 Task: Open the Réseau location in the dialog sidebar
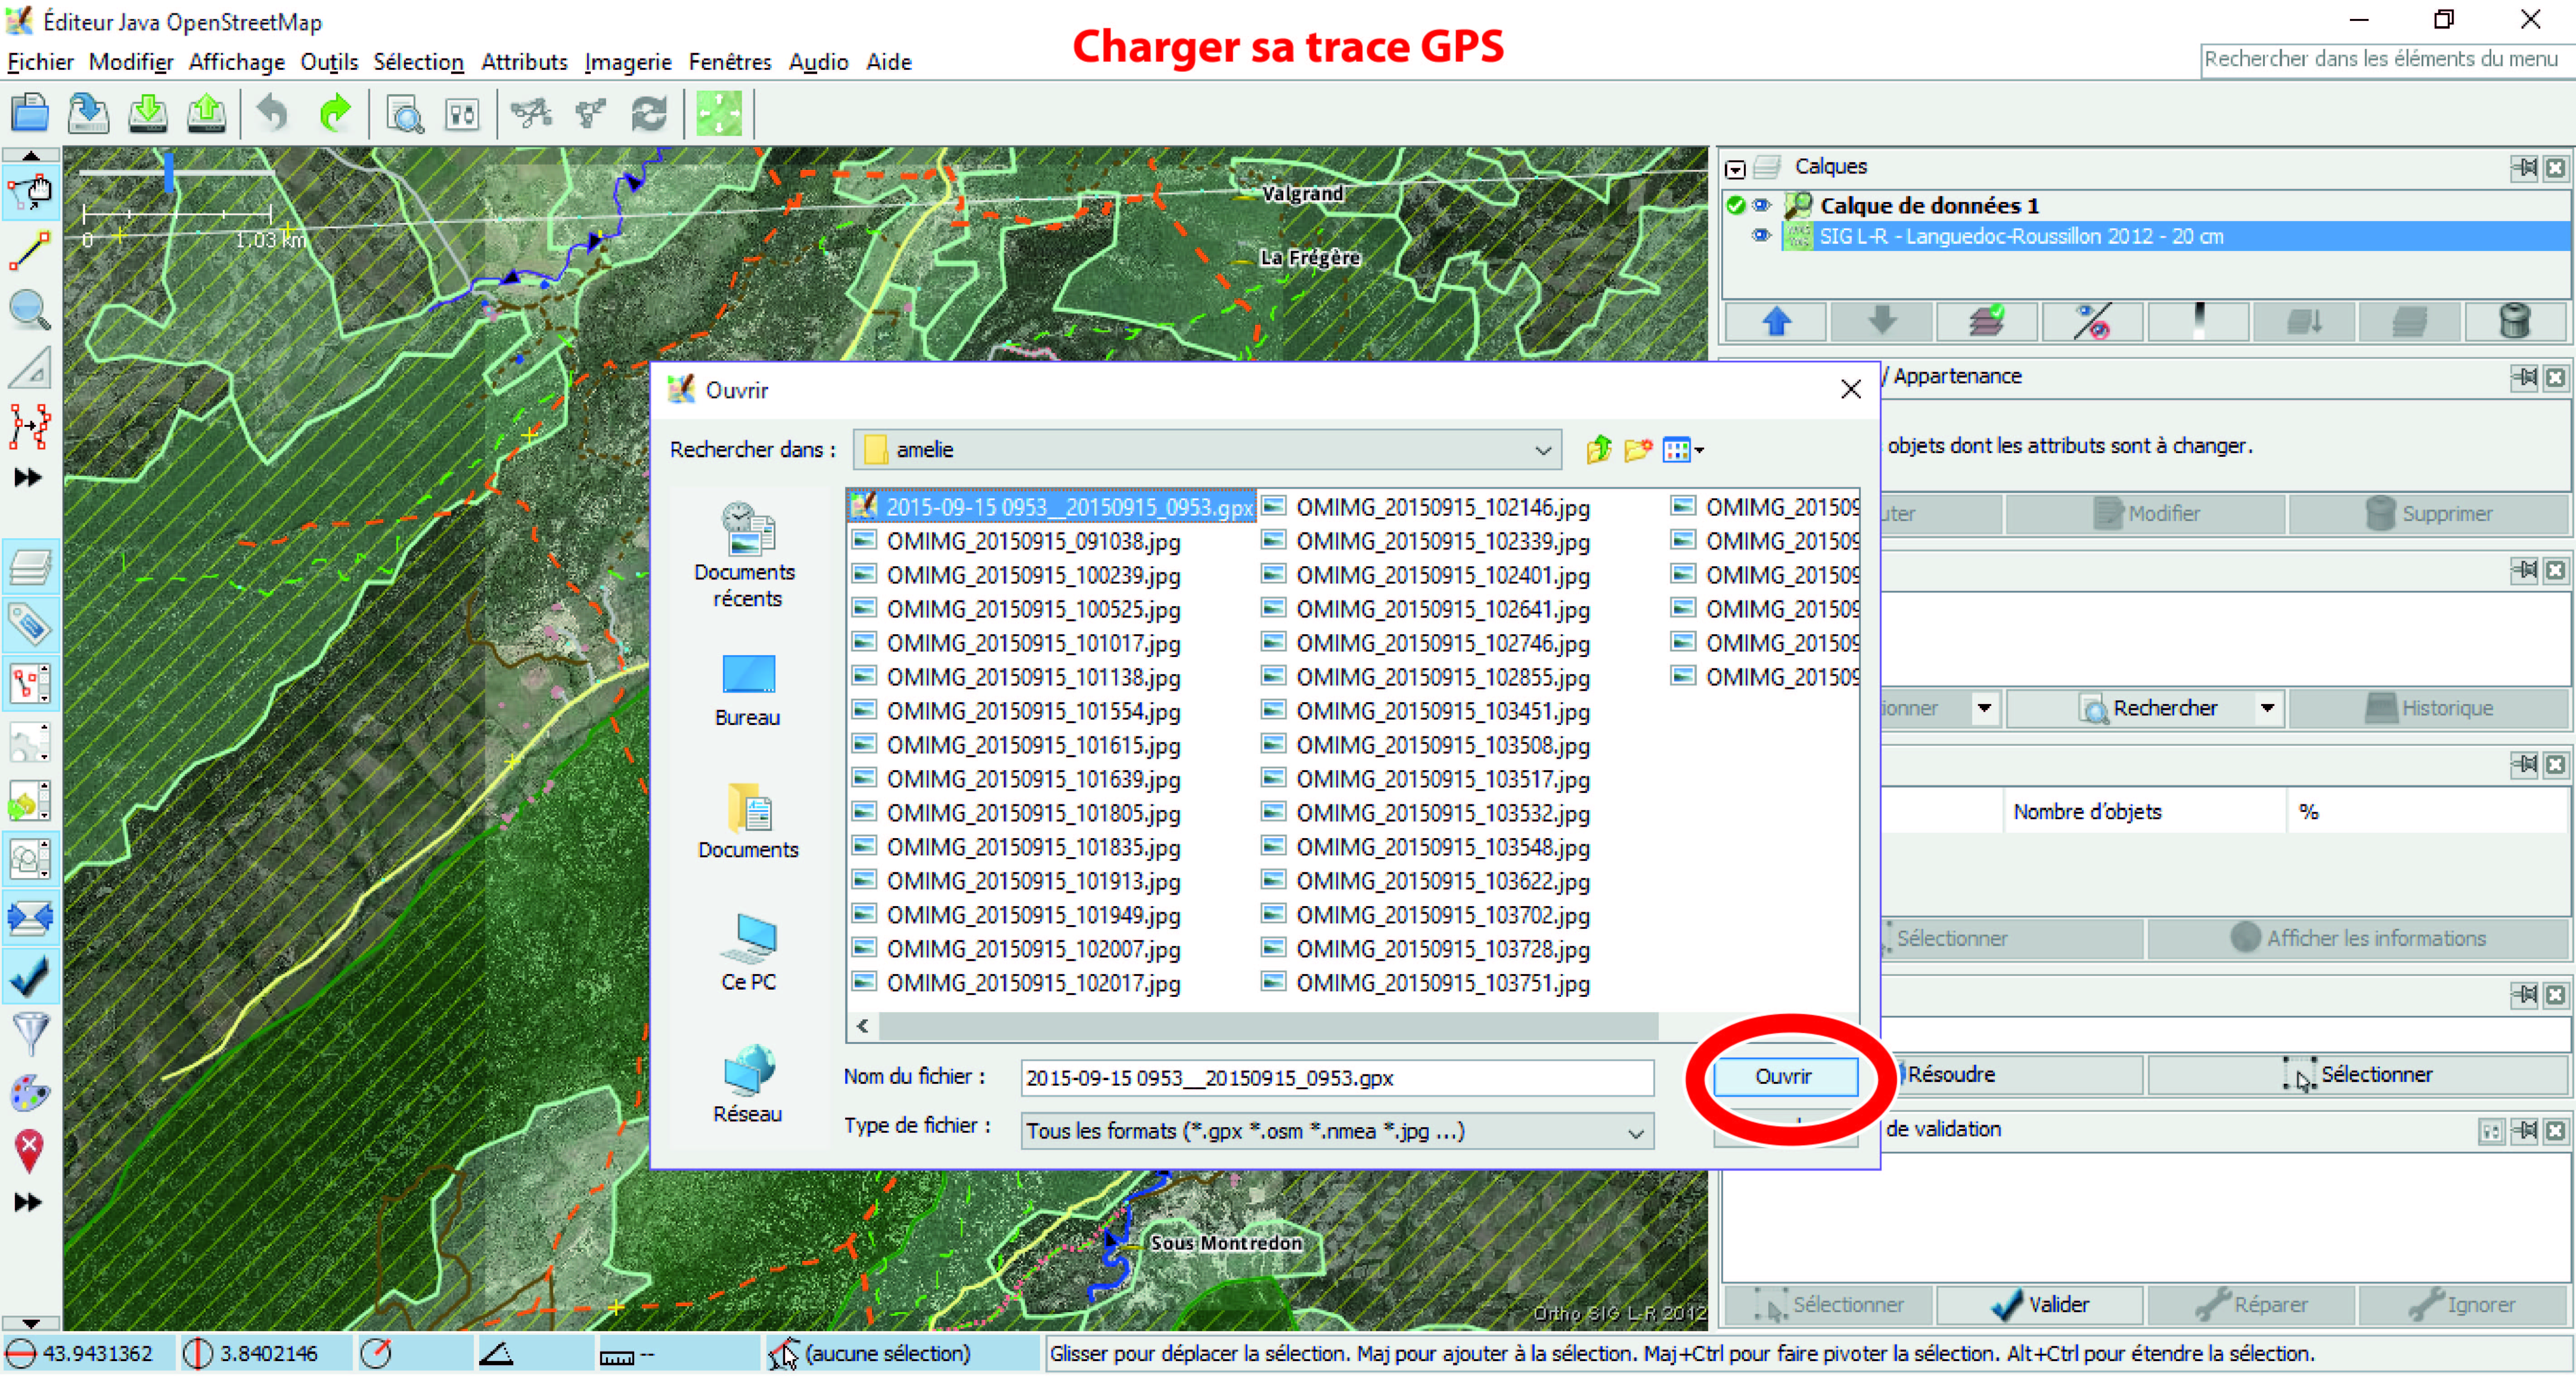point(747,1084)
